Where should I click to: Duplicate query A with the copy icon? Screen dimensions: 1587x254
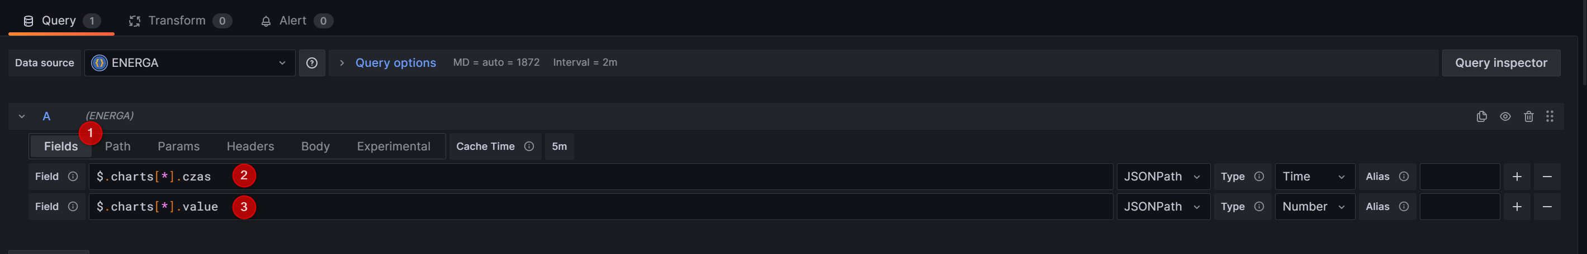tap(1482, 116)
